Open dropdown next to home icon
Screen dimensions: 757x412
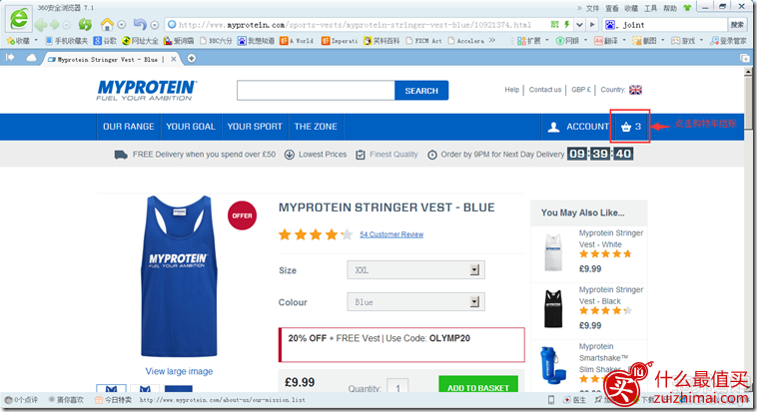(122, 25)
